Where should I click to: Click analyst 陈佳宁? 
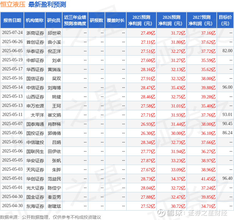(x=54, y=188)
